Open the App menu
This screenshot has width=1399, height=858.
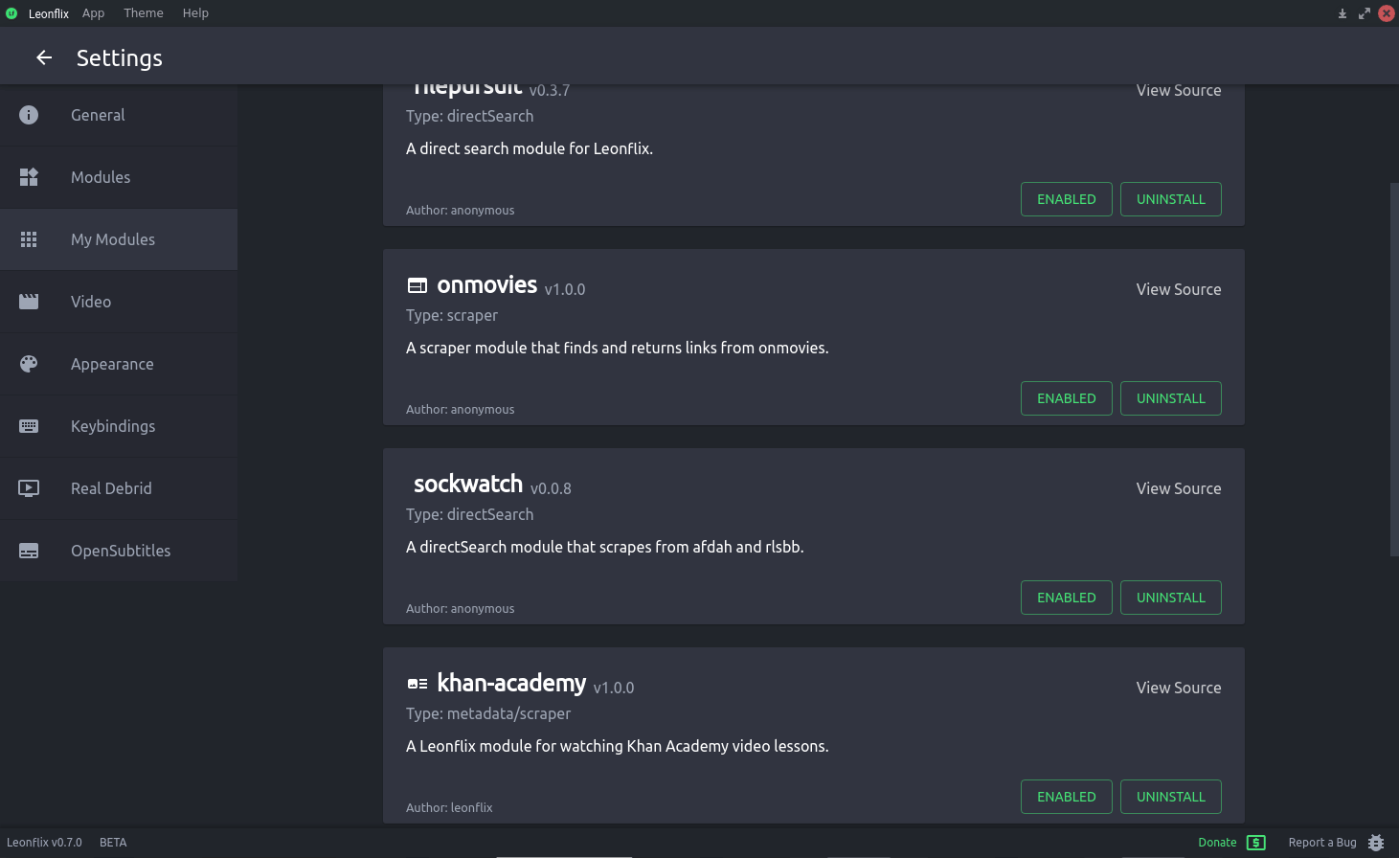pyautogui.click(x=93, y=13)
